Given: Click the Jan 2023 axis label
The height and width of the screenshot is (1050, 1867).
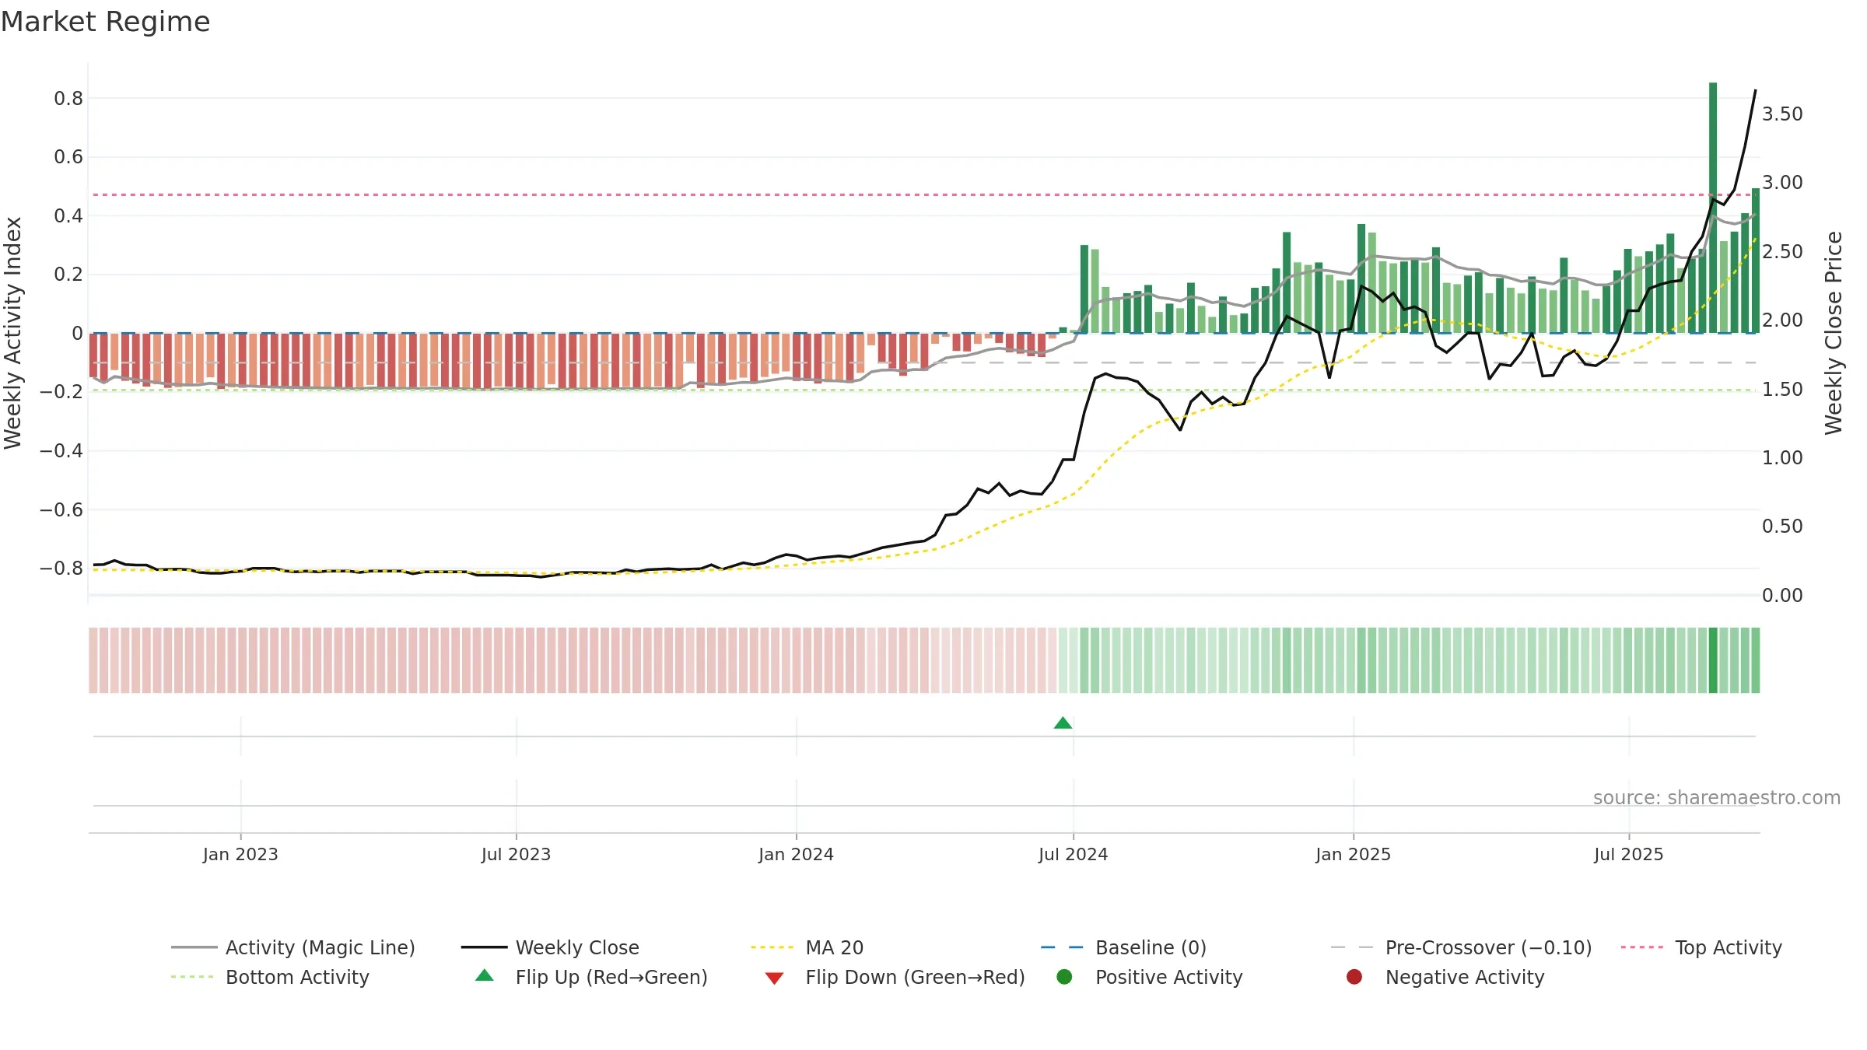Looking at the screenshot, I should (x=240, y=855).
